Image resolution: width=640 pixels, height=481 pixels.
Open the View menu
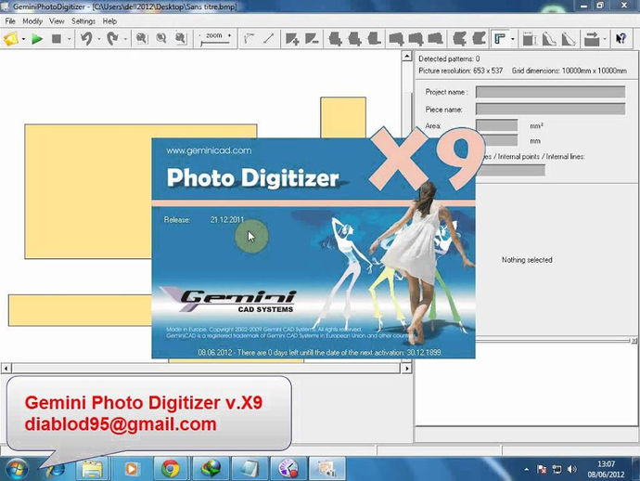[57, 20]
